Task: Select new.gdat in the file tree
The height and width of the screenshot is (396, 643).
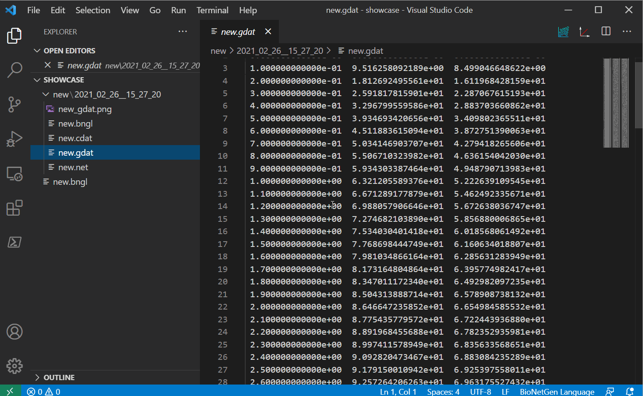Action: pos(115,153)
